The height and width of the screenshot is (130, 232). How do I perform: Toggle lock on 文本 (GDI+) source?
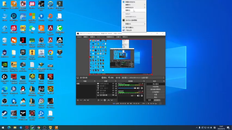point(116,88)
